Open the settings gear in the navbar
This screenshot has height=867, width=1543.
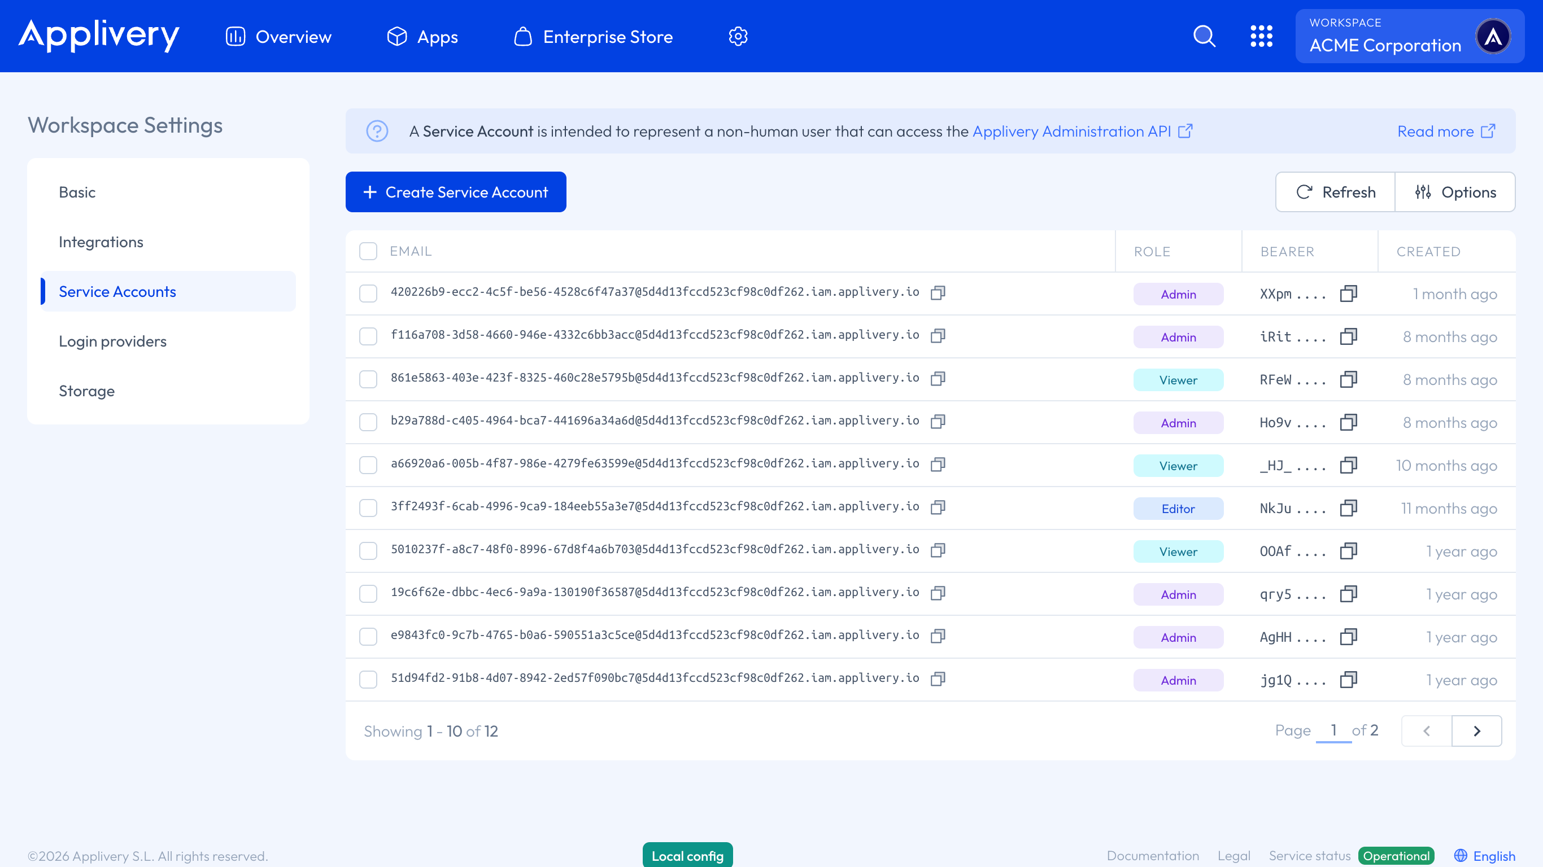[x=738, y=36]
